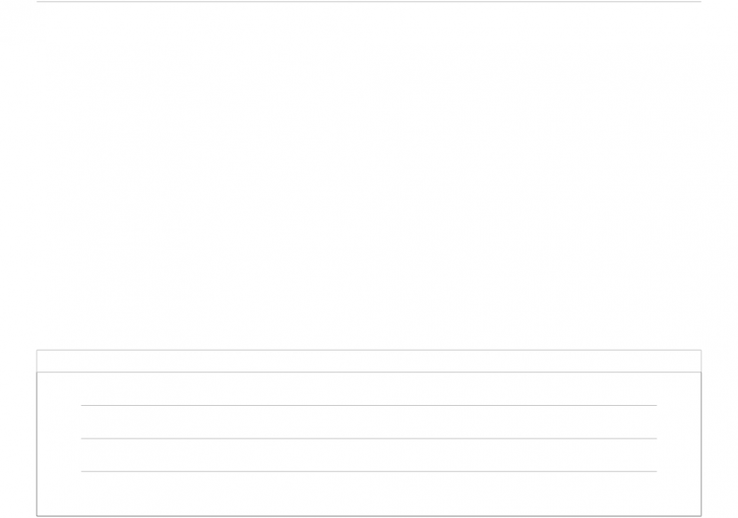Click the left border of the bottom panel
The image size is (738, 518).
click(x=36, y=432)
